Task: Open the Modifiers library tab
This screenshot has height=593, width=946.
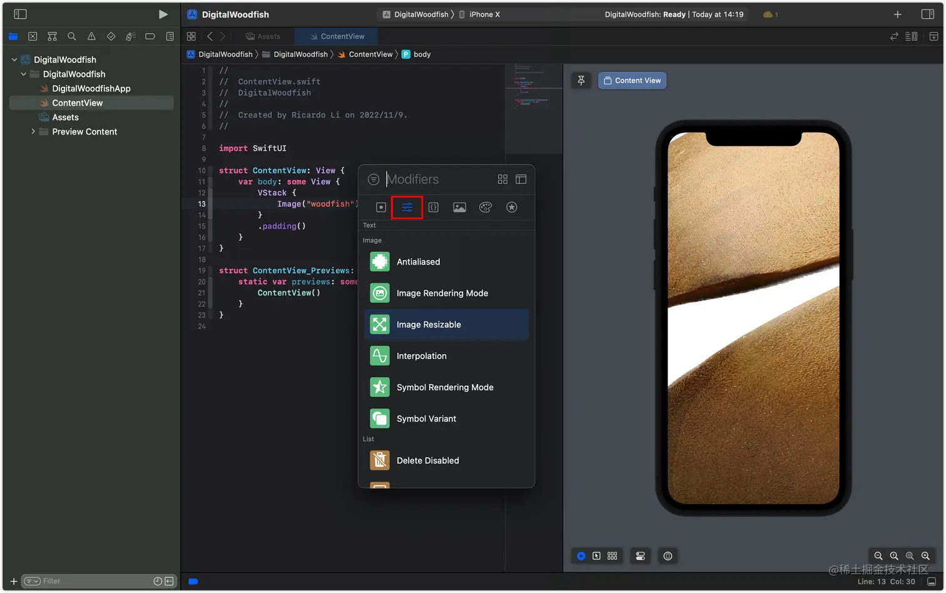Action: 407,207
